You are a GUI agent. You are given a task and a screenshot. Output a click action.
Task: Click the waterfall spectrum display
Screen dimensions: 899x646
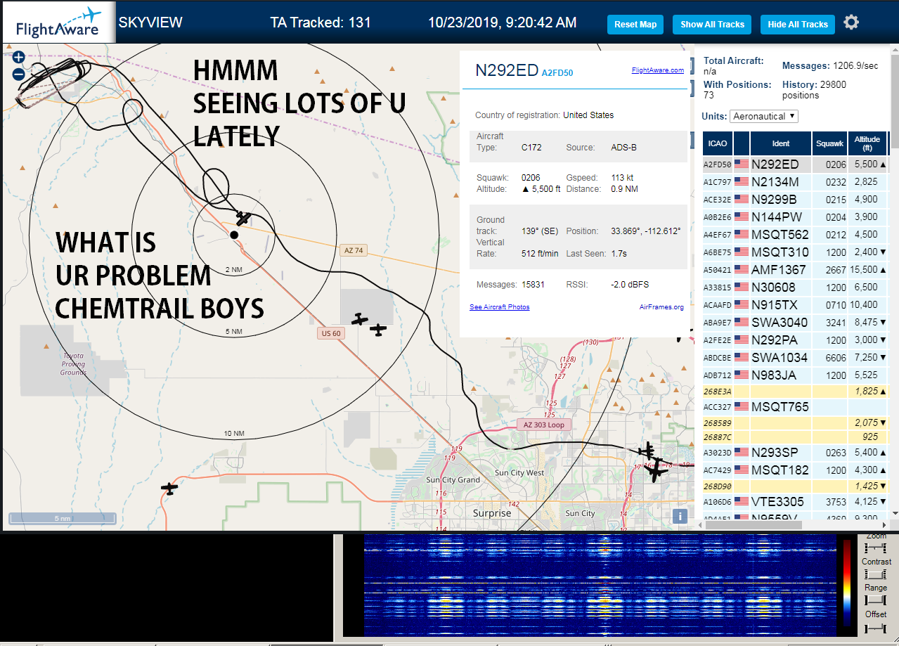tap(600, 585)
